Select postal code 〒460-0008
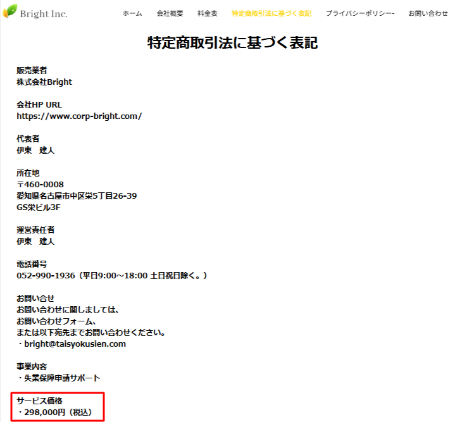The image size is (450, 422). coord(40,185)
